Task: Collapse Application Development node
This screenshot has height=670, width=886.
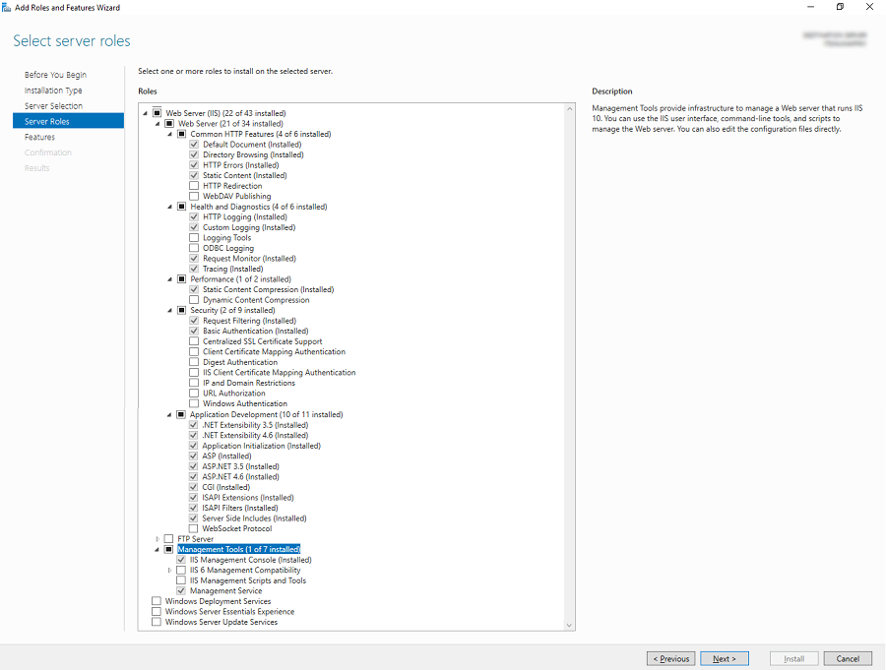Action: point(169,414)
